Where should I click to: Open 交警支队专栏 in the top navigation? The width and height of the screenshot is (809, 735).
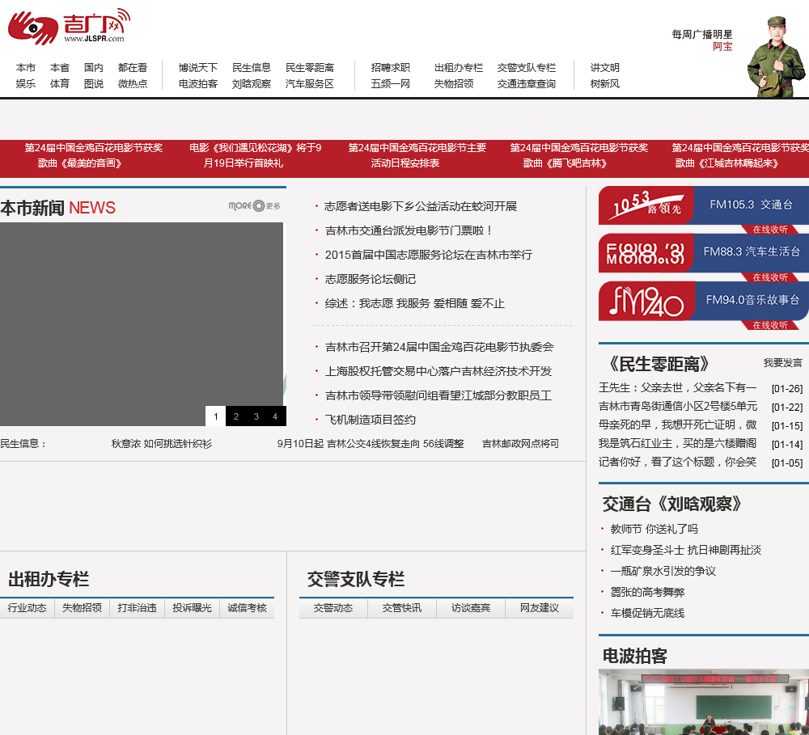click(527, 68)
